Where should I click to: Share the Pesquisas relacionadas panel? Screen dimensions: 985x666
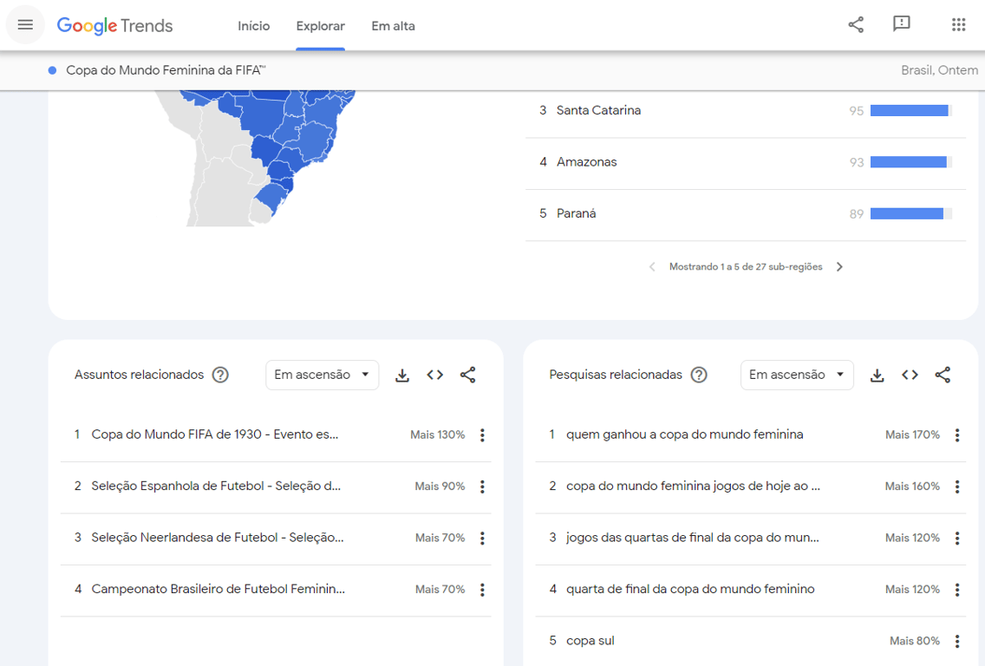click(943, 375)
